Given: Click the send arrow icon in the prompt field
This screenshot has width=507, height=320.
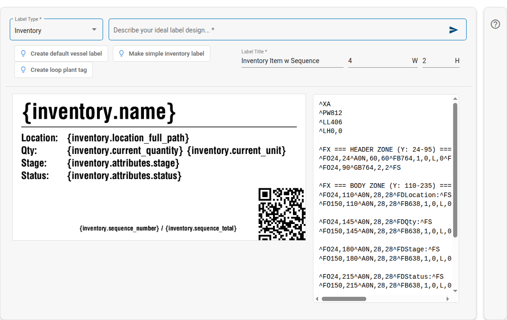Looking at the screenshot, I should (453, 30).
